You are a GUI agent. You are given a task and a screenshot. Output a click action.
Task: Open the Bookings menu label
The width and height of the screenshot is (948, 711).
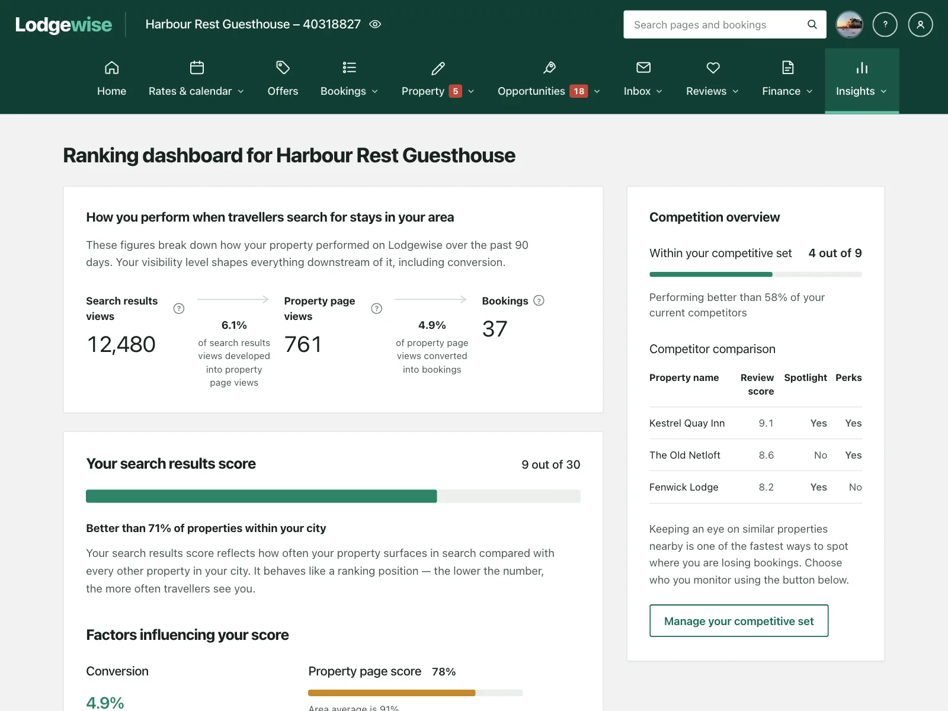pos(343,91)
